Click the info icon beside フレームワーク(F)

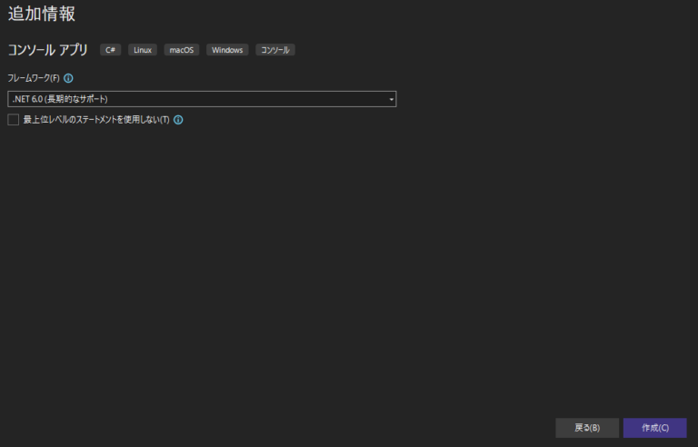(68, 78)
